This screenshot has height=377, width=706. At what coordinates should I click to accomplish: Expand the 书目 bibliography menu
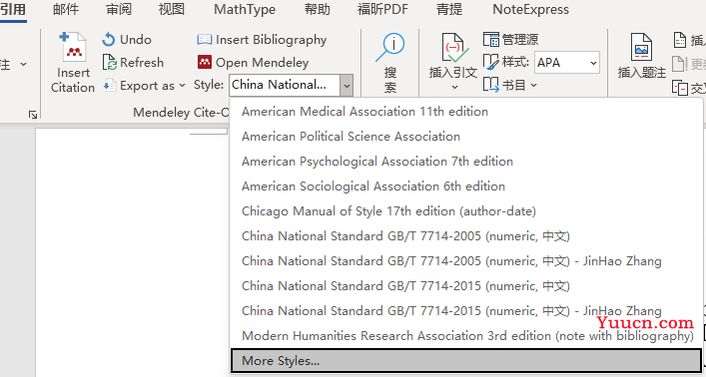coord(510,85)
